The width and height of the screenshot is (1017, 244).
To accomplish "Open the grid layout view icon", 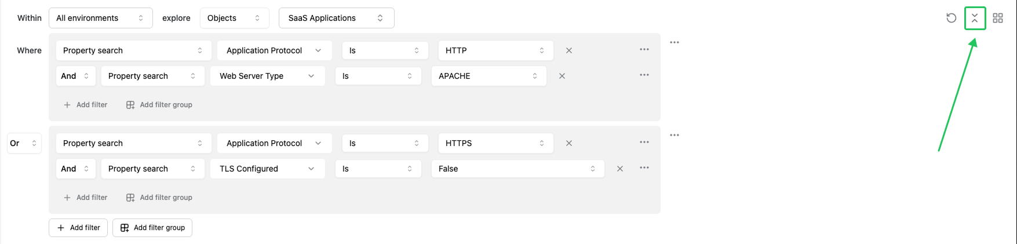I will [x=998, y=18].
